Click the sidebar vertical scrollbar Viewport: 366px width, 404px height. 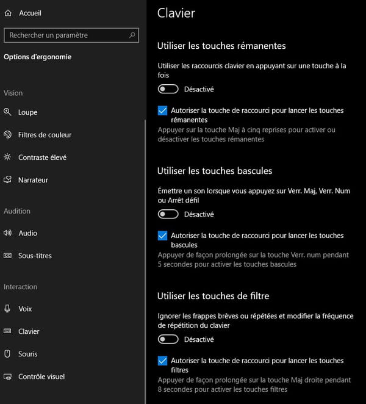coord(145,262)
